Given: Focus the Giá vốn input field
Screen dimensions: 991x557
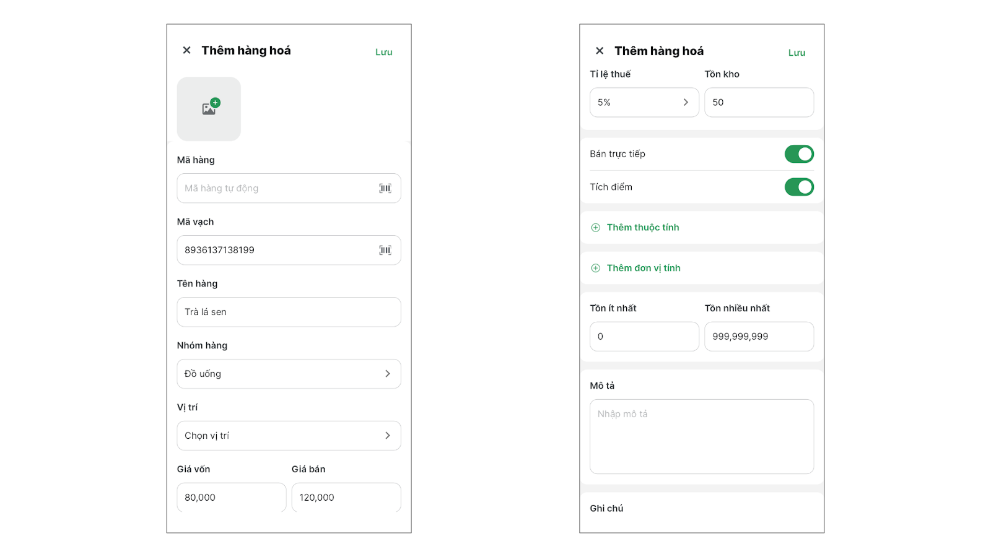Looking at the screenshot, I should click(x=231, y=498).
